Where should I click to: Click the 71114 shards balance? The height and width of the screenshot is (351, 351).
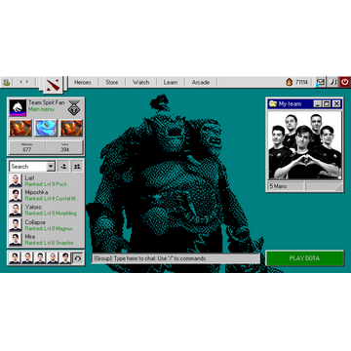[301, 82]
